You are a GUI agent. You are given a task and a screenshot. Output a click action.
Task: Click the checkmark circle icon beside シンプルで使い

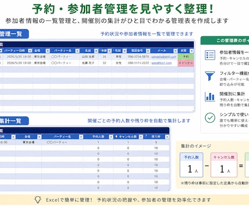210,118
